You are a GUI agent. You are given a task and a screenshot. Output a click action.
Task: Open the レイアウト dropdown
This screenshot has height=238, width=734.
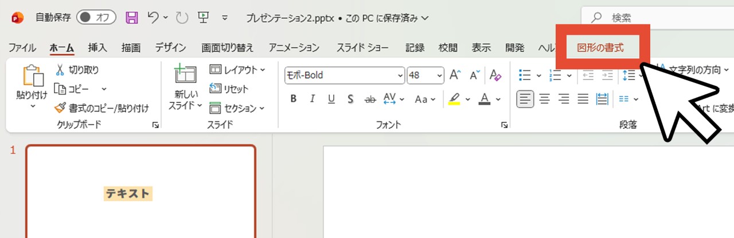click(x=237, y=70)
